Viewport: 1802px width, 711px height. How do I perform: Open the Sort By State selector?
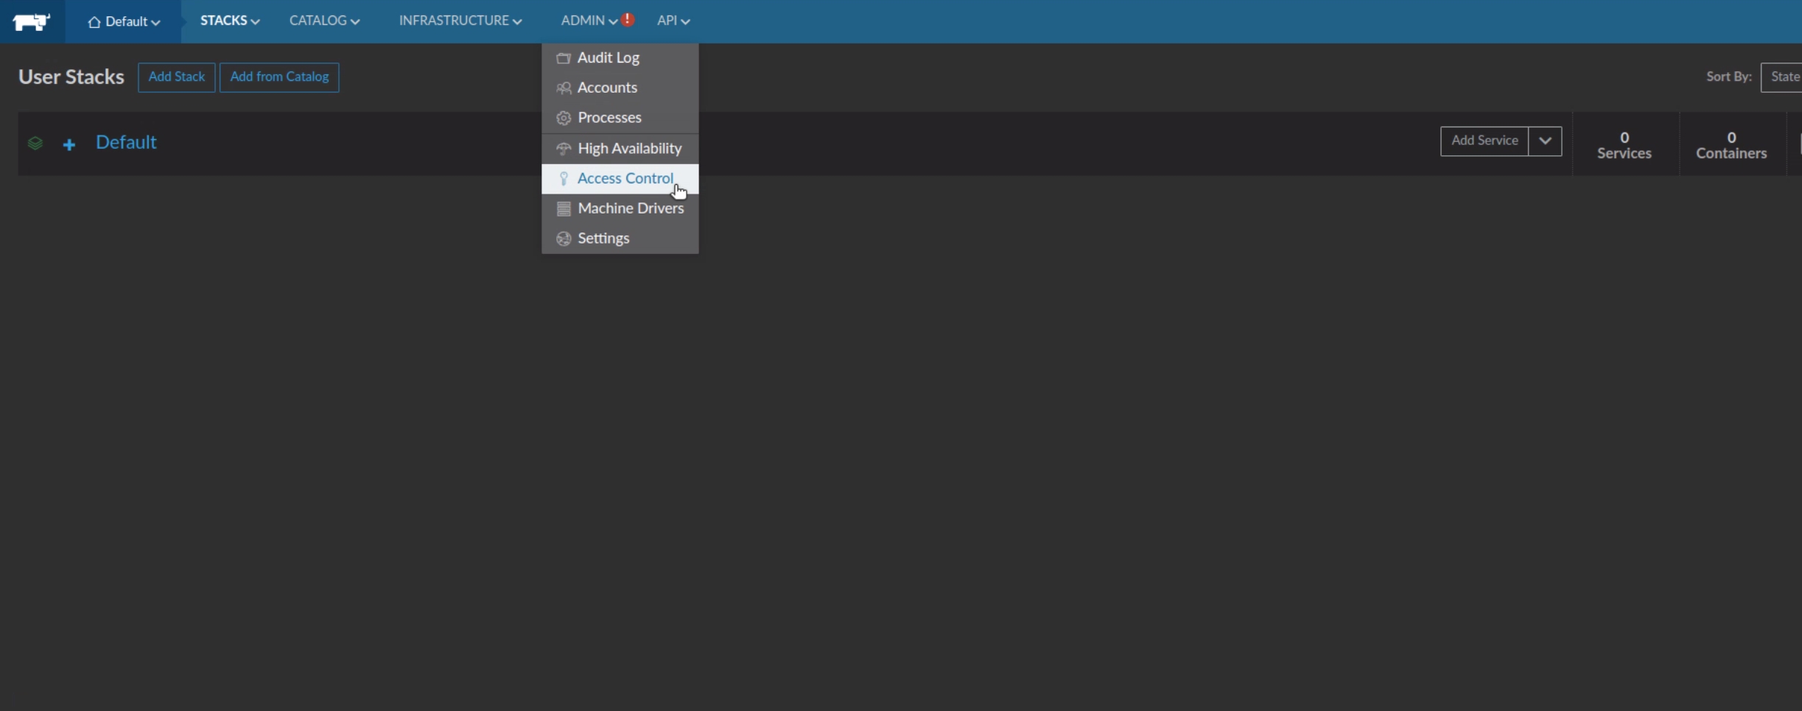(1783, 77)
